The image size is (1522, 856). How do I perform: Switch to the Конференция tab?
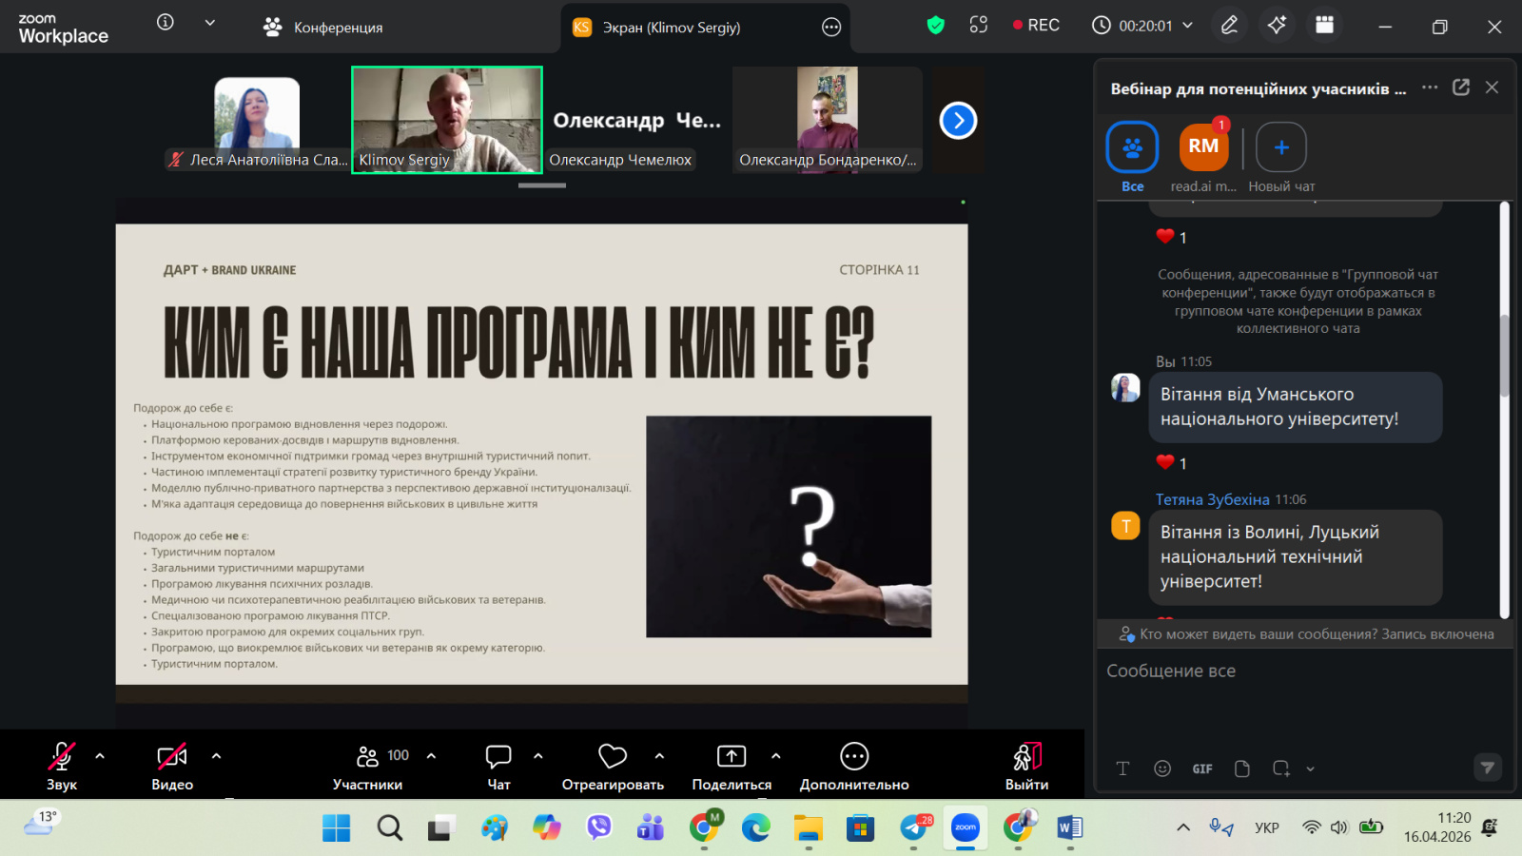tap(323, 28)
